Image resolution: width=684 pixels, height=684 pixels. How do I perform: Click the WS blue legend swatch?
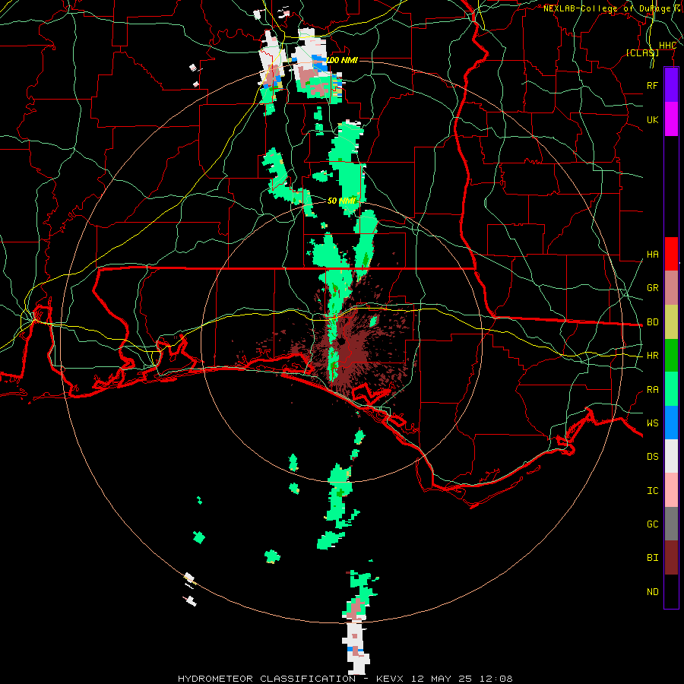[x=671, y=423]
